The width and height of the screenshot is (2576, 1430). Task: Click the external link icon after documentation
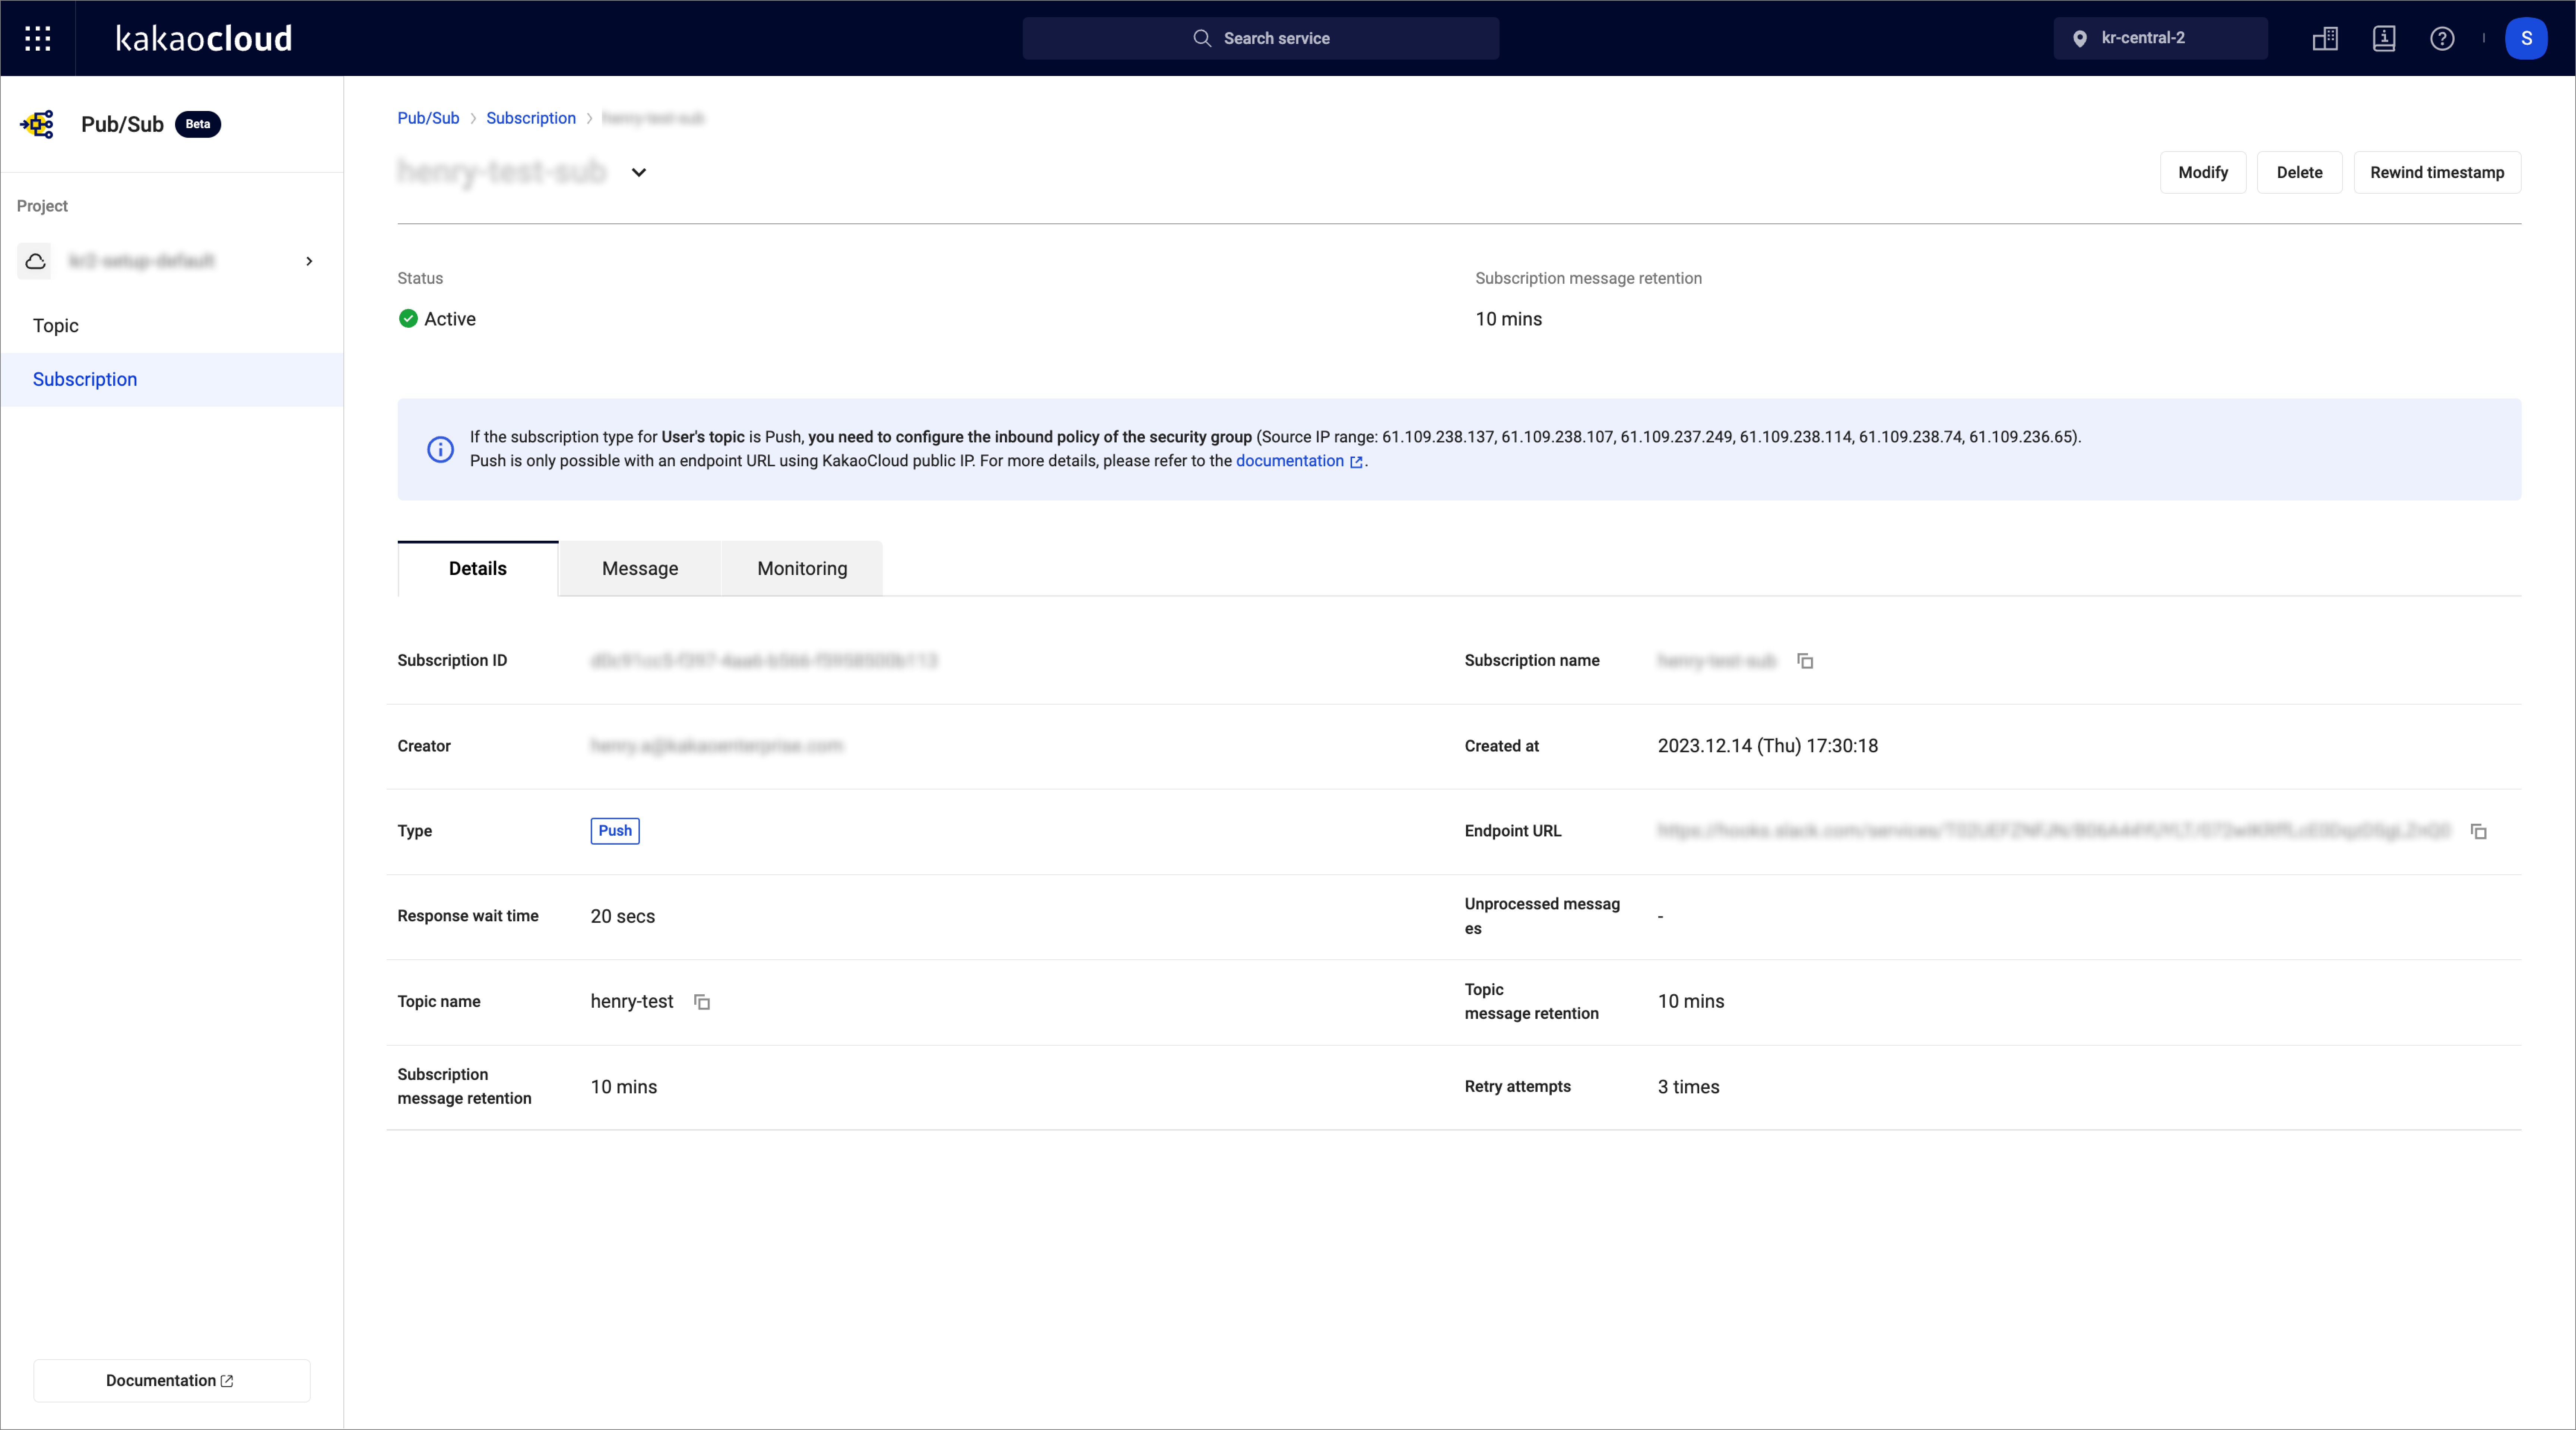click(1356, 462)
